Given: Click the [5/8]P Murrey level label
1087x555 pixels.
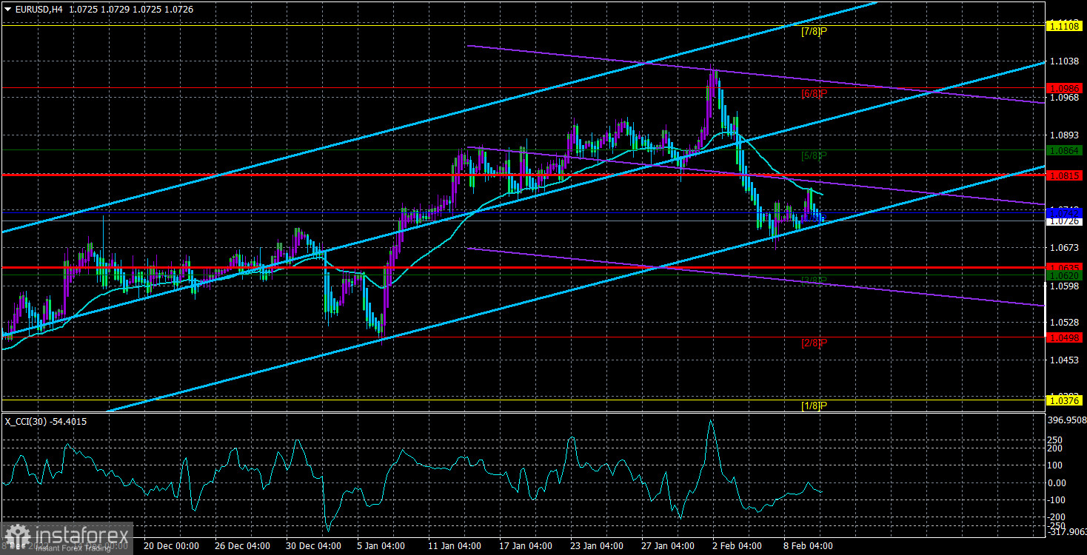Looking at the screenshot, I should pos(814,156).
